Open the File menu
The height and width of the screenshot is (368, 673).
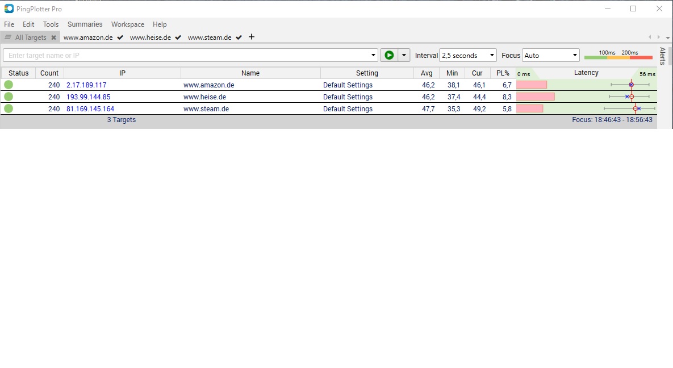pyautogui.click(x=9, y=24)
